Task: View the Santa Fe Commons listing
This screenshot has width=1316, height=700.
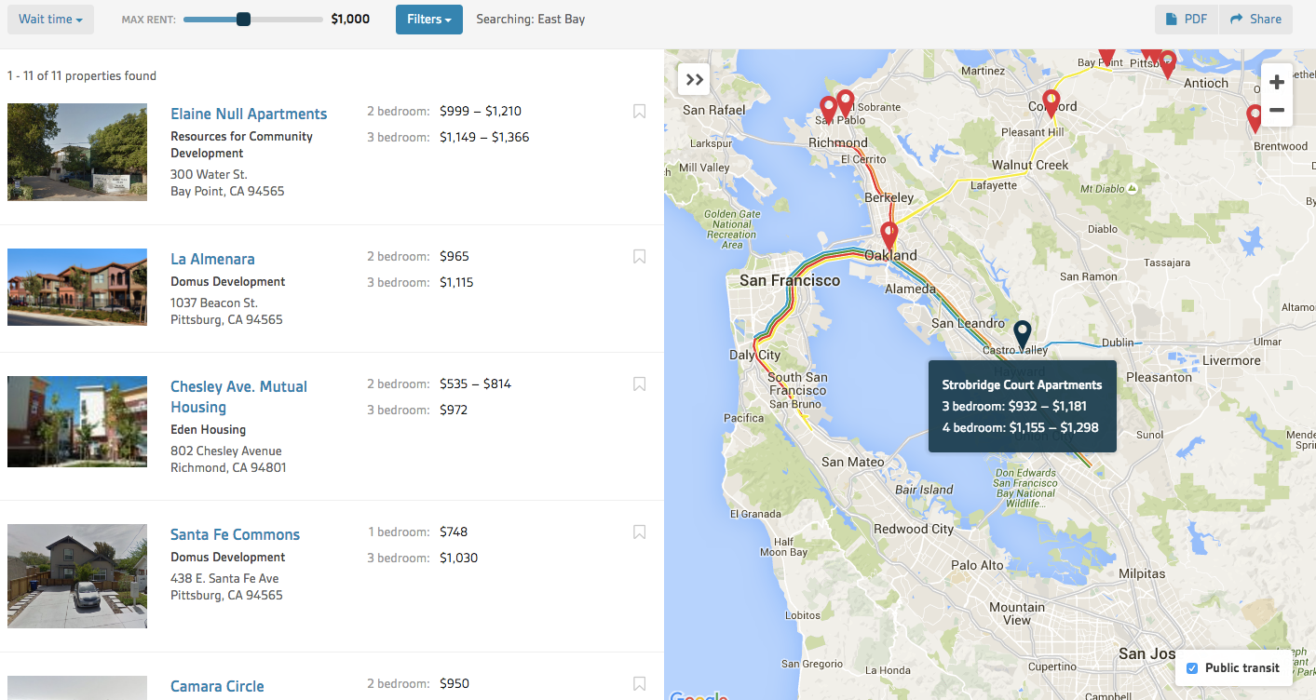Action: [235, 534]
